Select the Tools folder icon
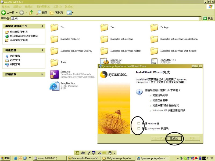The height and width of the screenshot is (161, 215). point(54,63)
